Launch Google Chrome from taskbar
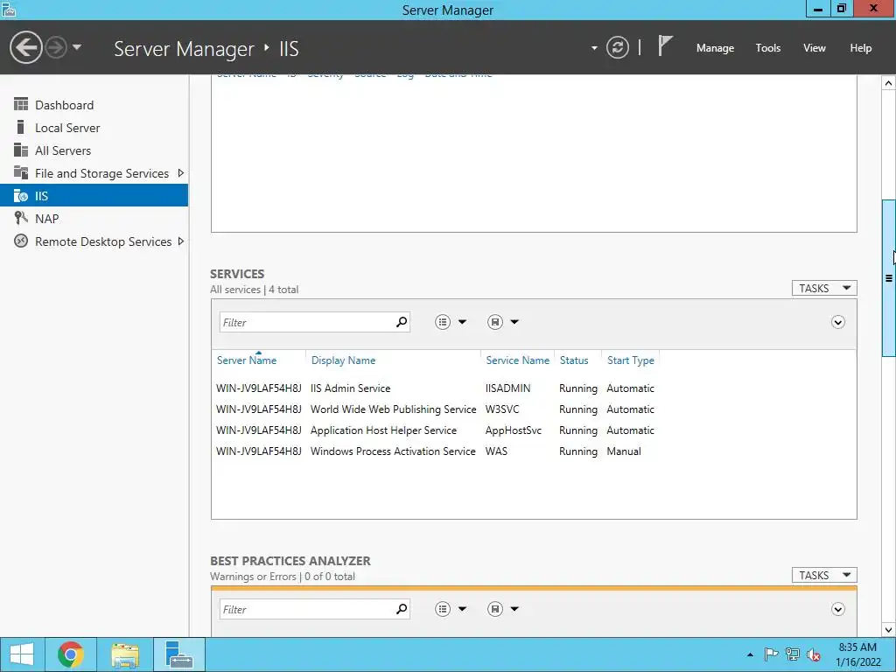The width and height of the screenshot is (896, 672). click(x=71, y=654)
